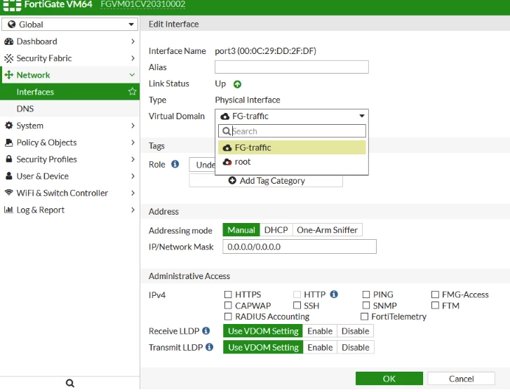Click the WiFi & Switch Controller icon
Image resolution: width=510 pixels, height=392 pixels.
(9, 192)
